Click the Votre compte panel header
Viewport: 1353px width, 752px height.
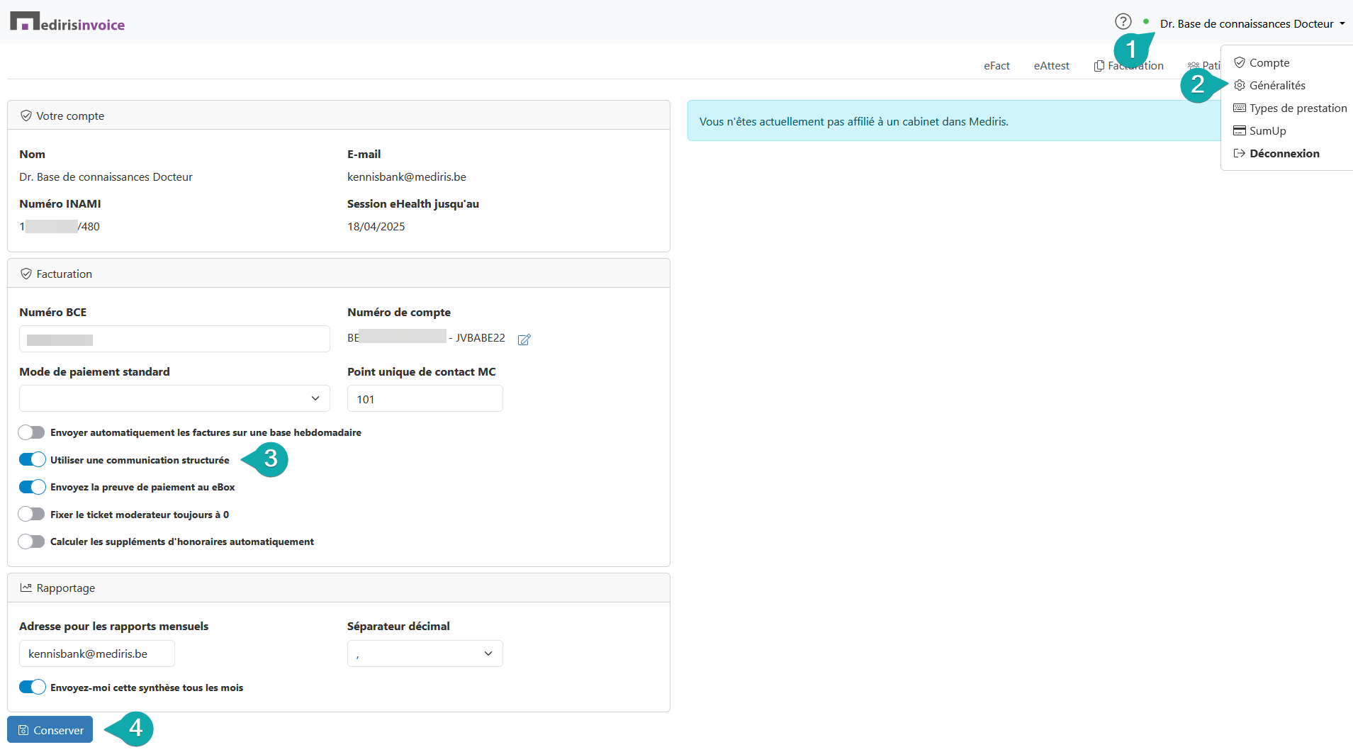tap(339, 116)
